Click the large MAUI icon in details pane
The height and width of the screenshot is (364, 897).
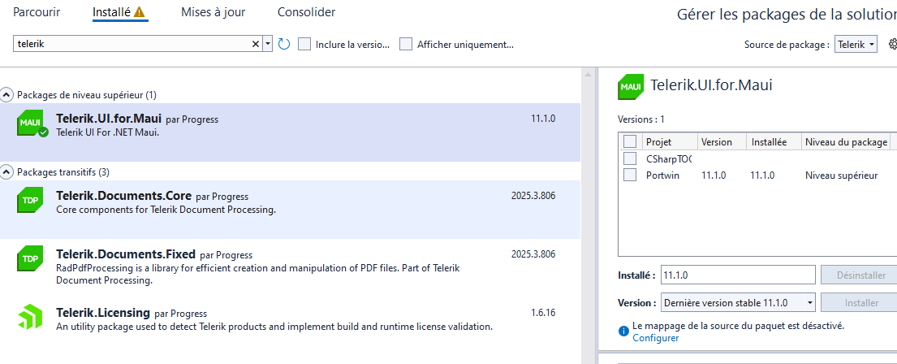pyautogui.click(x=631, y=86)
